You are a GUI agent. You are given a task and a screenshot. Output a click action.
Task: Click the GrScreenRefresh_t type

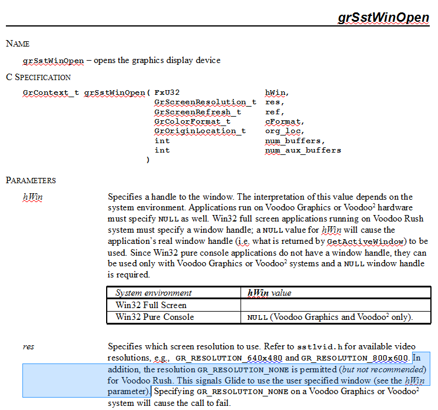(197, 112)
